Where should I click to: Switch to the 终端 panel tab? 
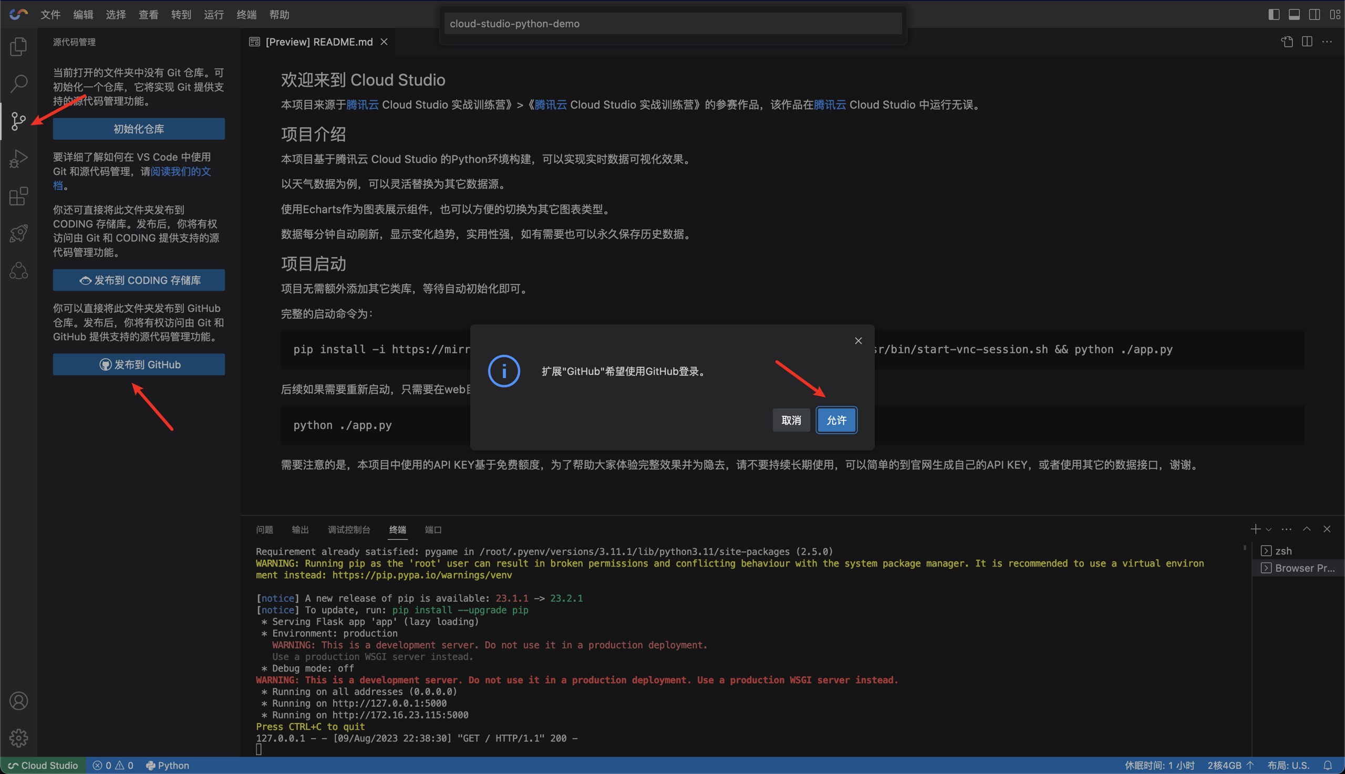(398, 529)
